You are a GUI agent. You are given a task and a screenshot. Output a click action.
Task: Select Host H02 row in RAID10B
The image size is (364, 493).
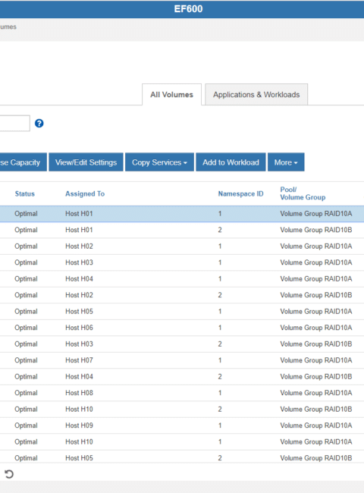(x=182, y=295)
